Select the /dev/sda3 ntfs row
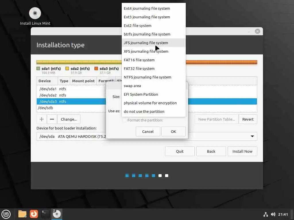This screenshot has width=294, height=220. point(71,101)
